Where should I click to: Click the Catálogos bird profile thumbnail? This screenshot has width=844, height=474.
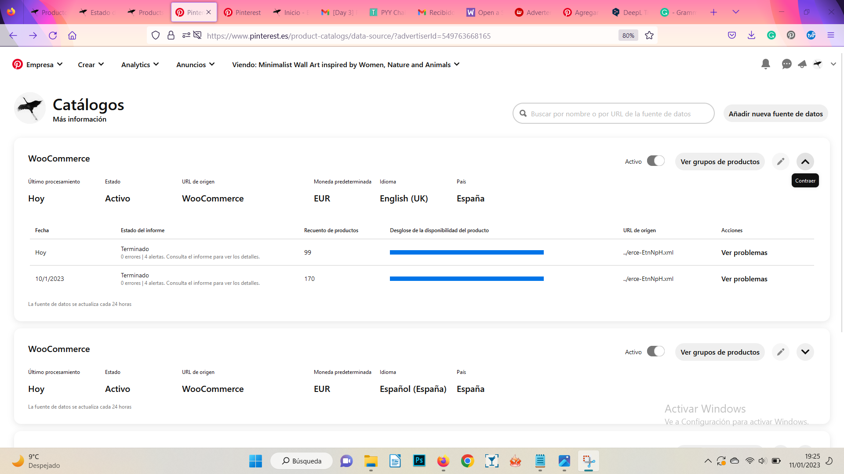click(x=30, y=108)
